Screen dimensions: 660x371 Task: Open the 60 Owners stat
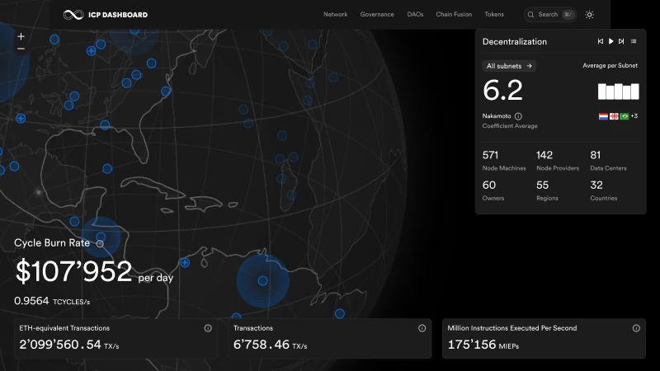[x=493, y=190]
